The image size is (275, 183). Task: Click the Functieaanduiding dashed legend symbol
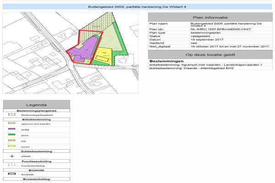pos(12,165)
